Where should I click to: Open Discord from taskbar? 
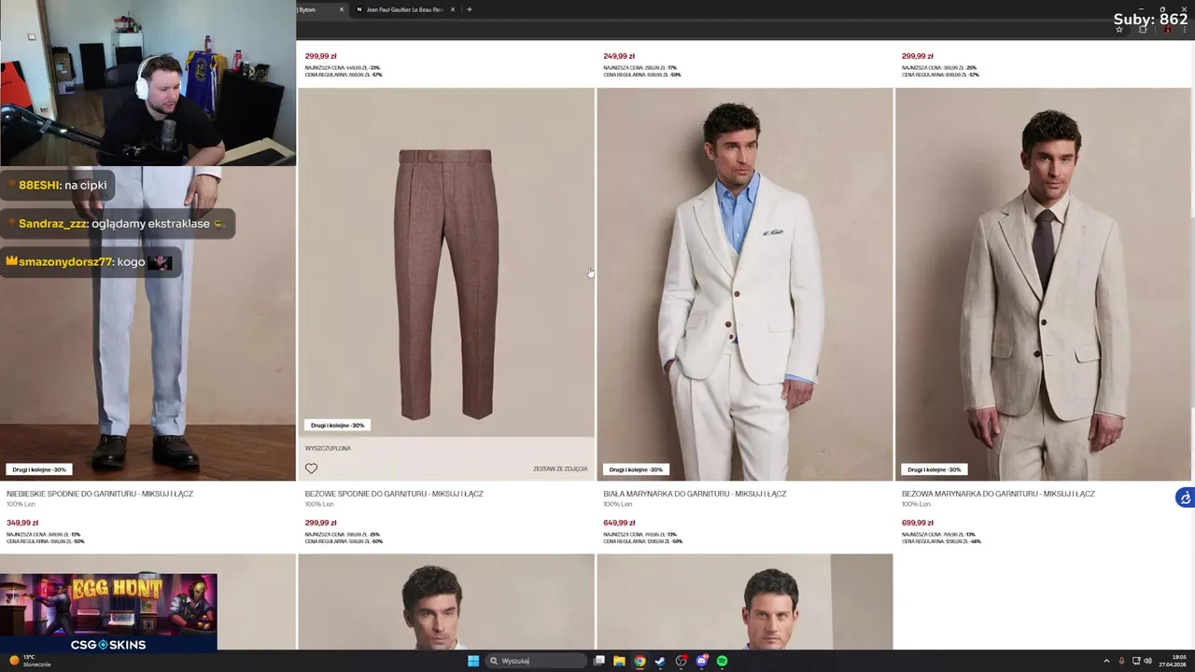point(701,661)
